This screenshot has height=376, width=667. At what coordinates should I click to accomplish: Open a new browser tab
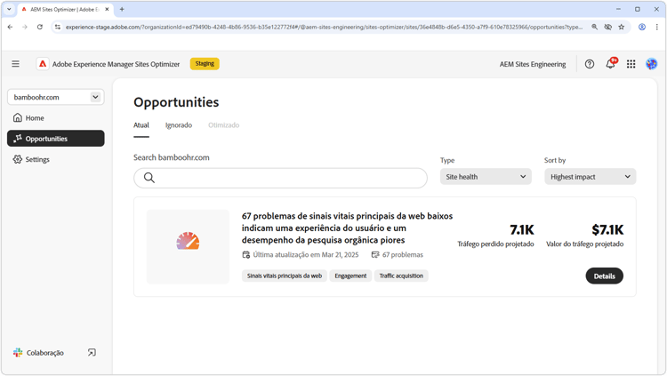pos(122,9)
